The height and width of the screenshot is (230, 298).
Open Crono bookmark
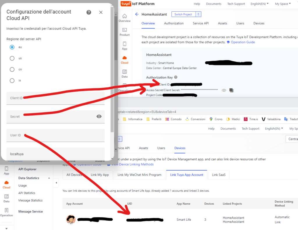(216, 119)
